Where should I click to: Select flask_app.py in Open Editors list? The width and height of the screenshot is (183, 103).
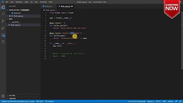[18, 16]
